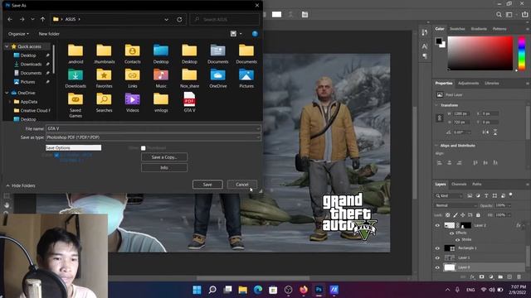Lock image pixels with brush icon
The height and width of the screenshot is (298, 531).
coord(455,215)
